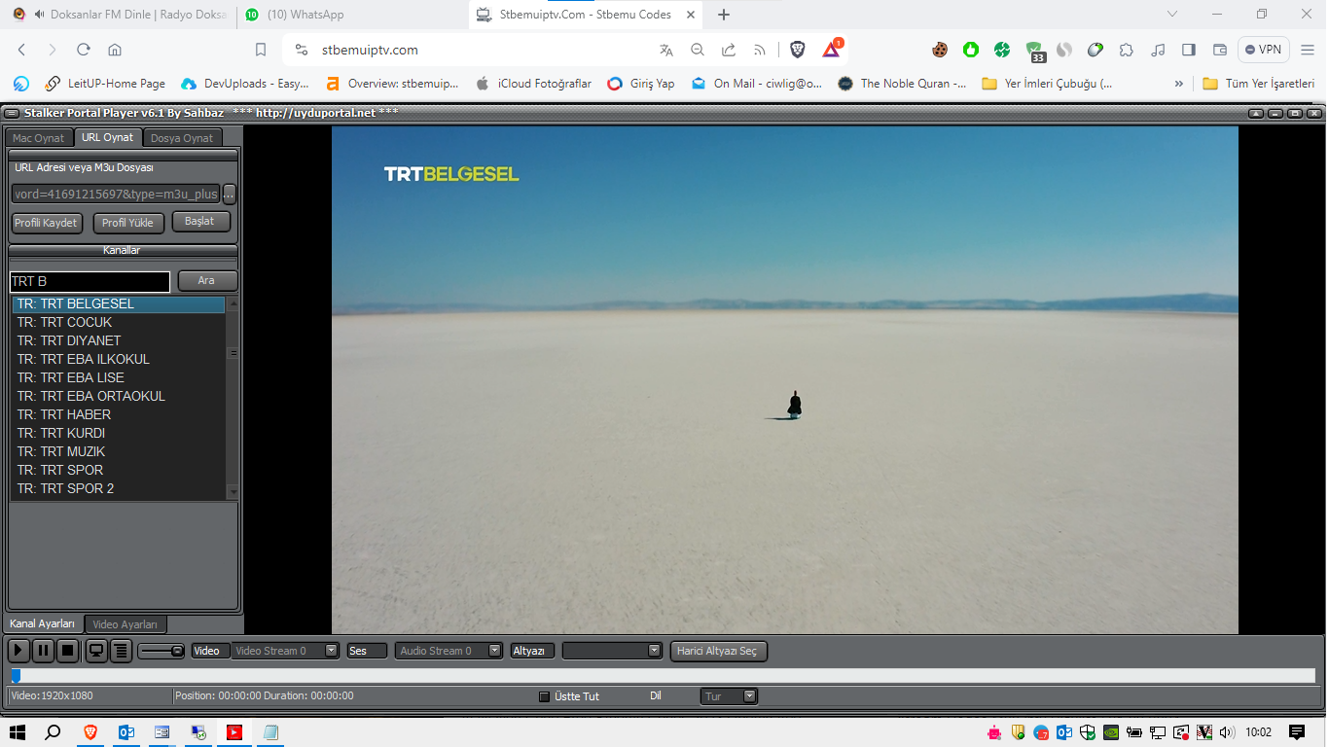Viewport: 1329px width, 747px height.
Task: Open the Brave Shields lion icon
Action: (798, 50)
